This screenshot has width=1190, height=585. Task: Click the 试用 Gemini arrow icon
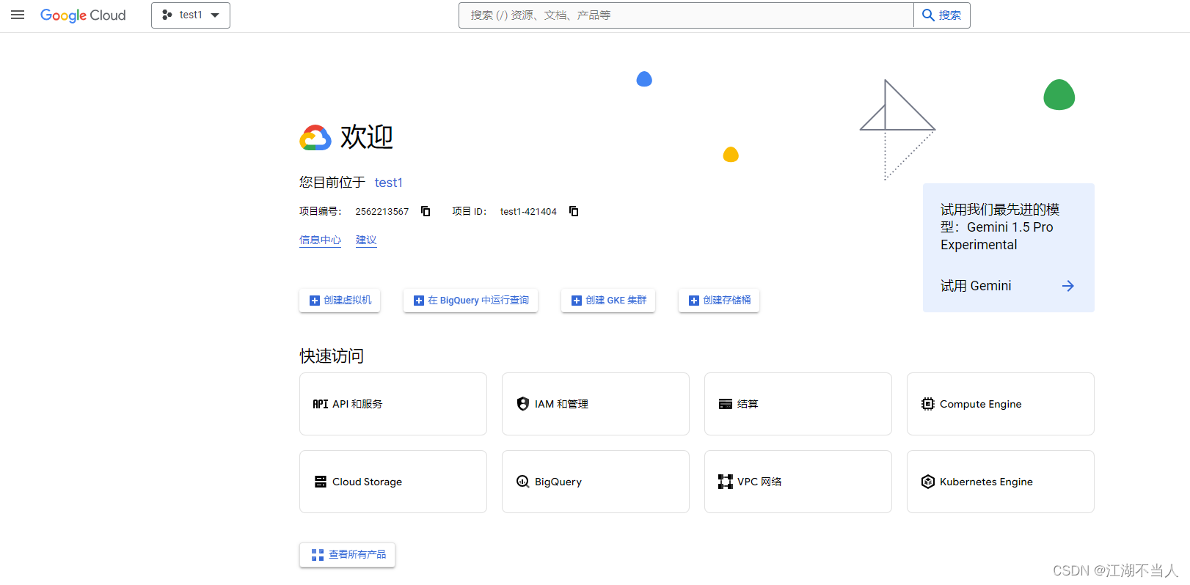click(1068, 286)
